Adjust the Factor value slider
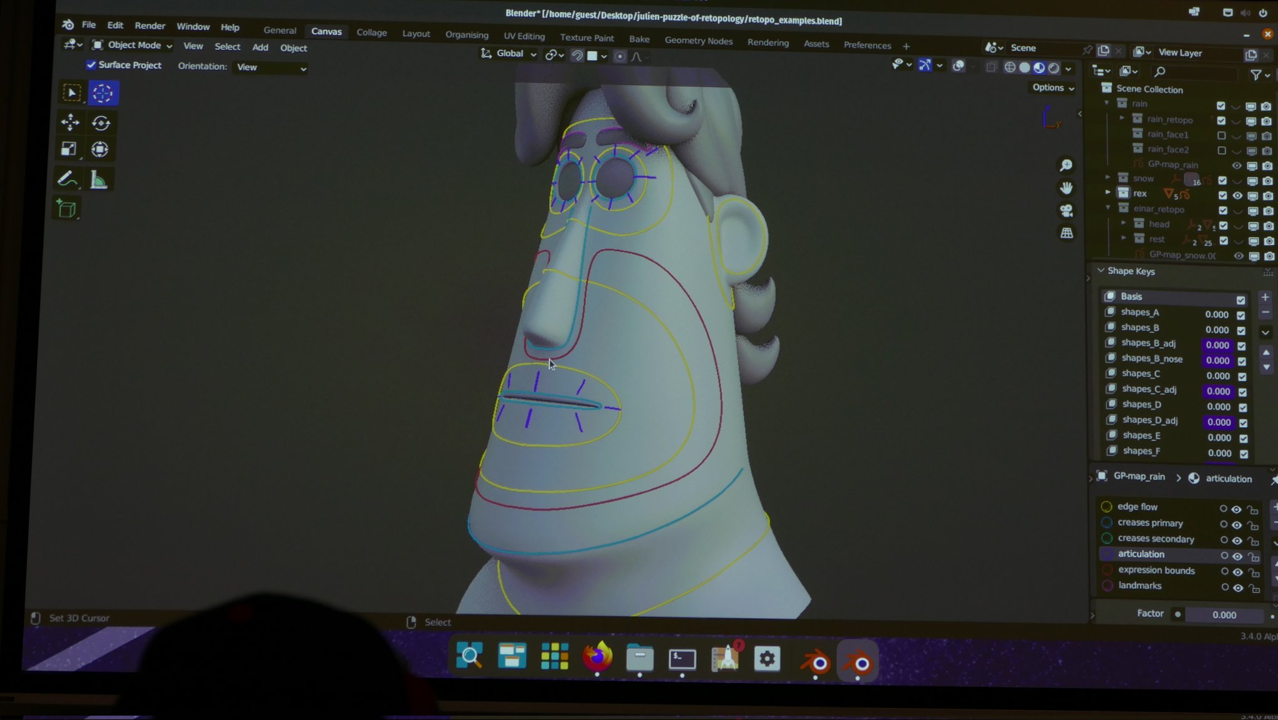 click(1223, 615)
